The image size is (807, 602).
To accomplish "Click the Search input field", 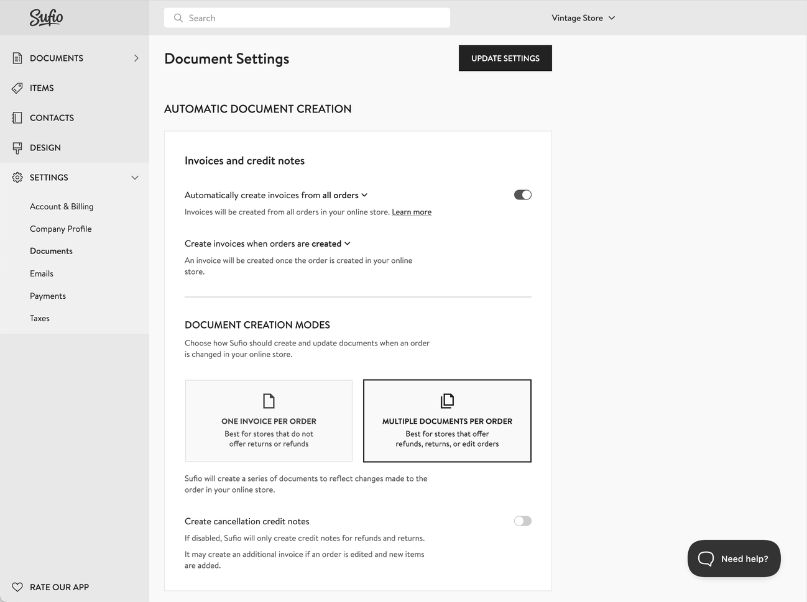I will [307, 18].
